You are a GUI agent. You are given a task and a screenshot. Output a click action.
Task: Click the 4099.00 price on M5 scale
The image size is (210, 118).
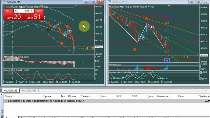click(x=99, y=7)
